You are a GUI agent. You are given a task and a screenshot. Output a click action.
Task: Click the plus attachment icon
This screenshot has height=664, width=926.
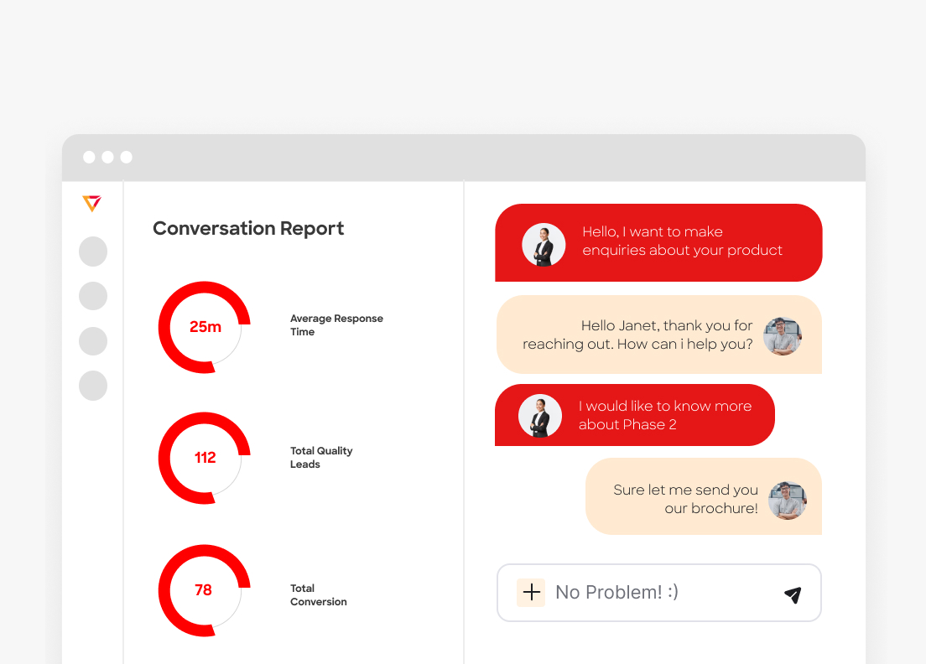point(531,593)
